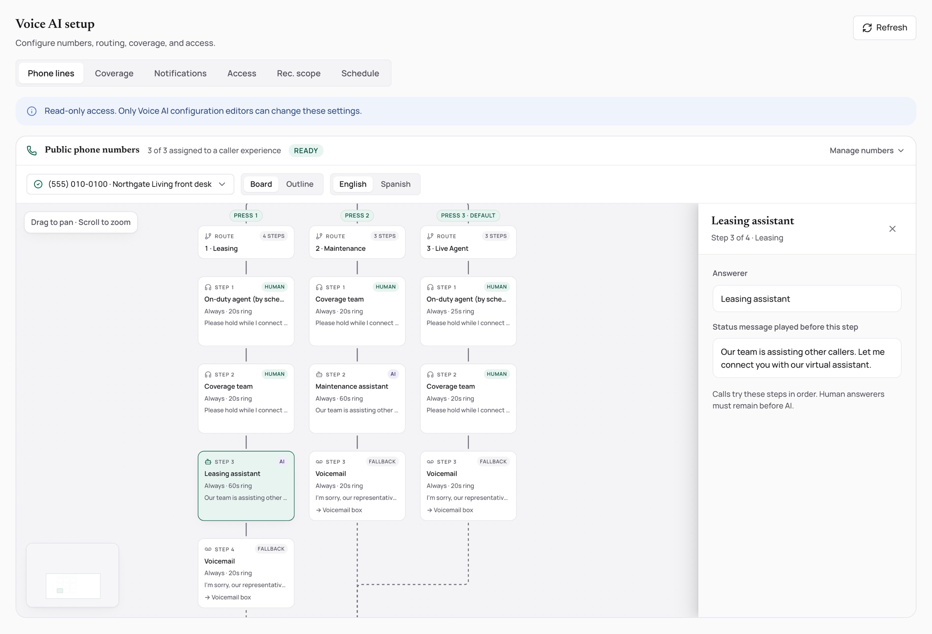This screenshot has width=932, height=634.
Task: Switch view to Board
Action: tap(261, 184)
